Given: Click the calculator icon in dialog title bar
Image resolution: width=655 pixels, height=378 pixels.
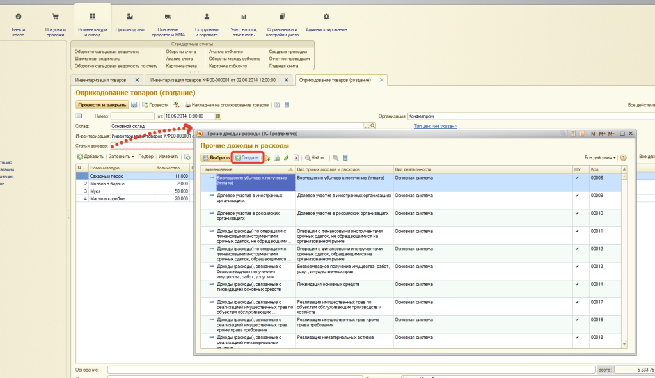Looking at the screenshot, I should pyautogui.click(x=573, y=134).
